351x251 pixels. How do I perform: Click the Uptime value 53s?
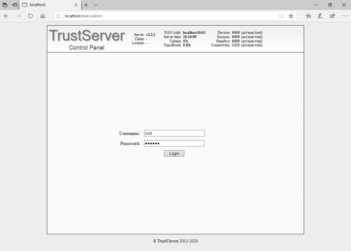185,41
